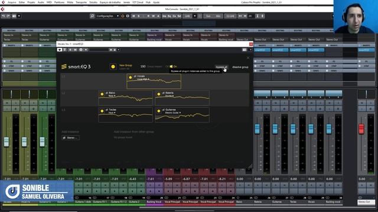Screen dimensions: 378x212
Task: Toggle global Read R automation in toolbar
Action: tap(148, 16)
